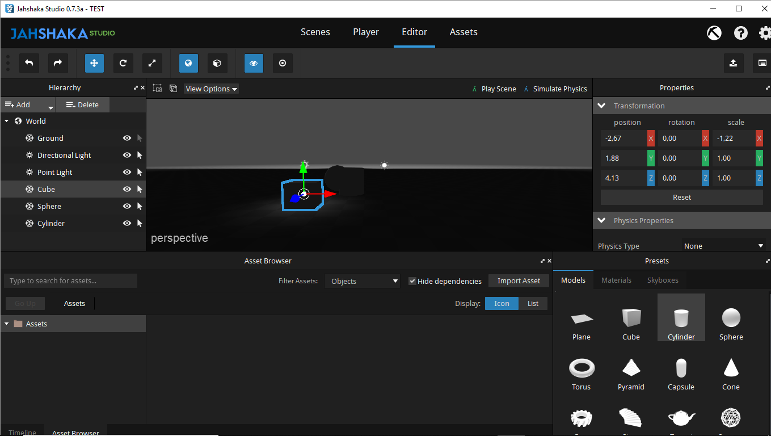Viewport: 771px width, 436px height.
Task: Toggle pickable cursor for Cube
Action: (x=140, y=189)
